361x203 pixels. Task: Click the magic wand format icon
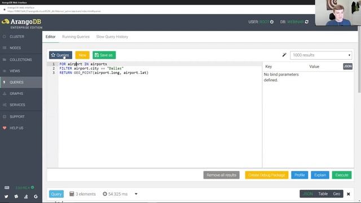(x=284, y=55)
